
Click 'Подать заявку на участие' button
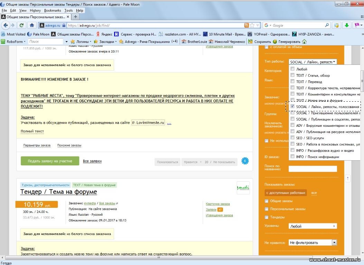(x=50, y=161)
